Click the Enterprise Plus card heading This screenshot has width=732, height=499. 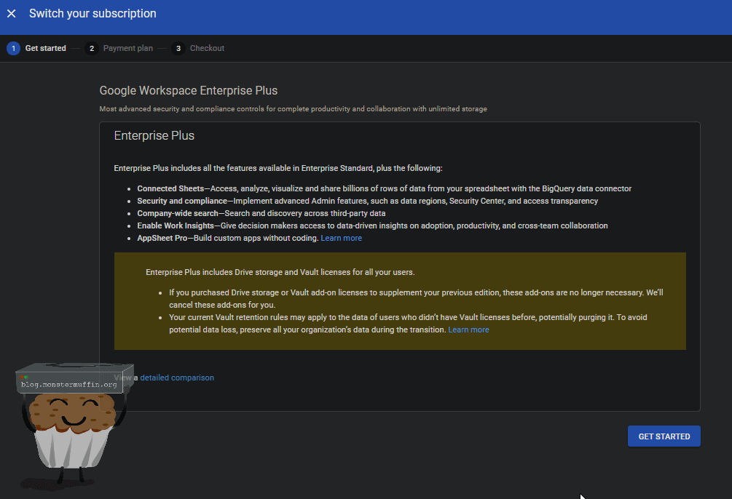[154, 136]
